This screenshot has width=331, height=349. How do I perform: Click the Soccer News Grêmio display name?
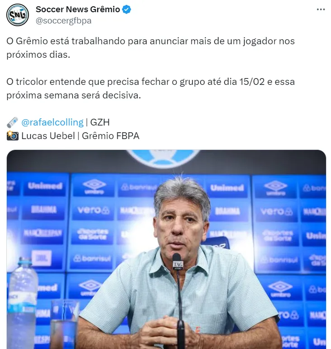[78, 9]
